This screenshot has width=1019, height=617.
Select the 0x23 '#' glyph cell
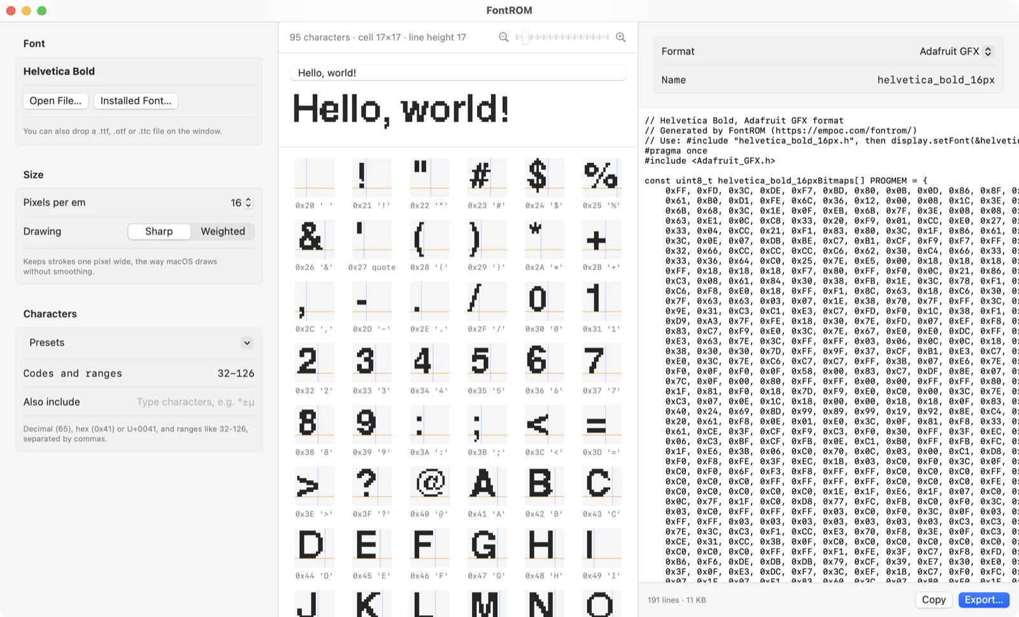pyautogui.click(x=487, y=184)
